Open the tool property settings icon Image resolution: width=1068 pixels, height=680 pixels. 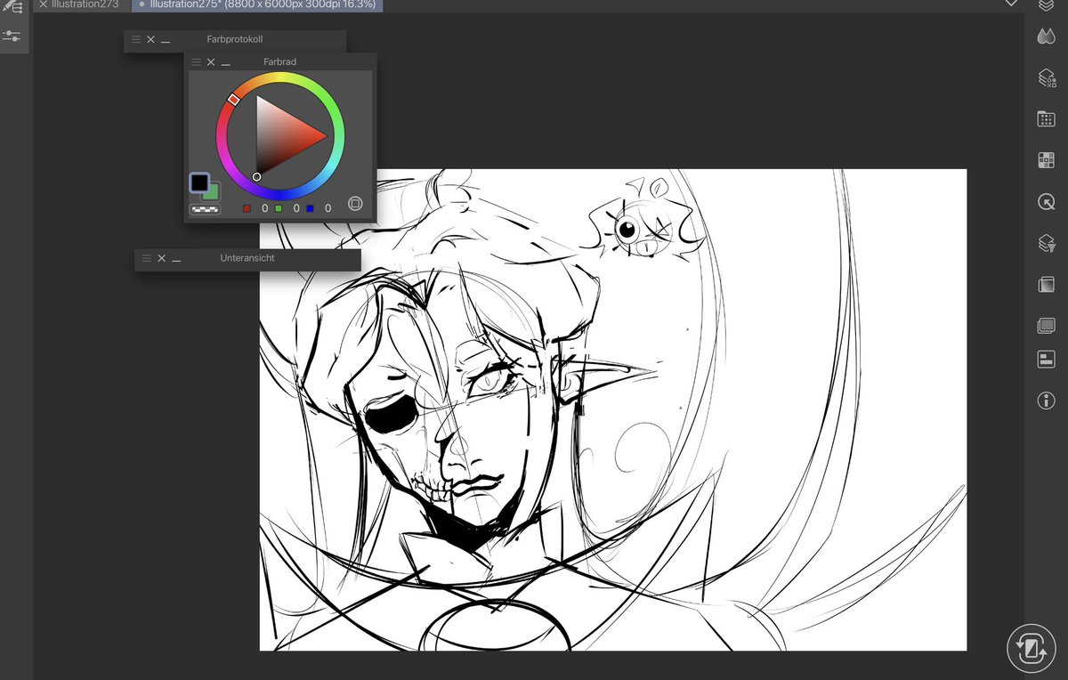[12, 36]
